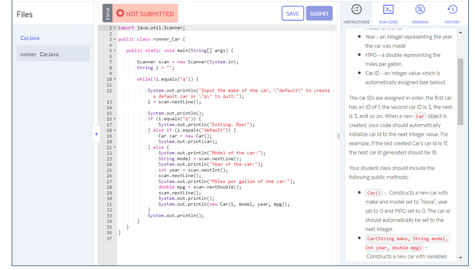This screenshot has width=475, height=270.
Task: View submission History
Action: pyautogui.click(x=452, y=13)
